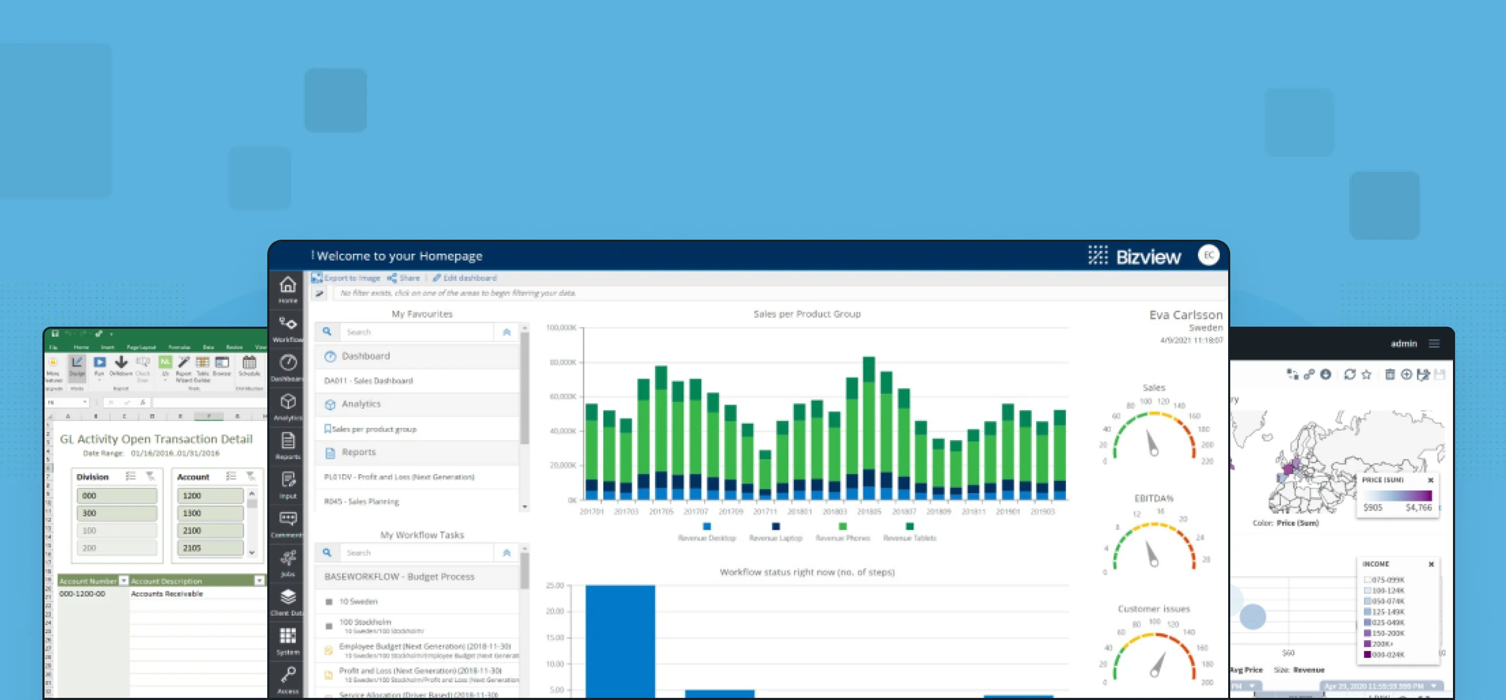
Task: Open System in the Bizview sidebar
Action: click(287, 641)
